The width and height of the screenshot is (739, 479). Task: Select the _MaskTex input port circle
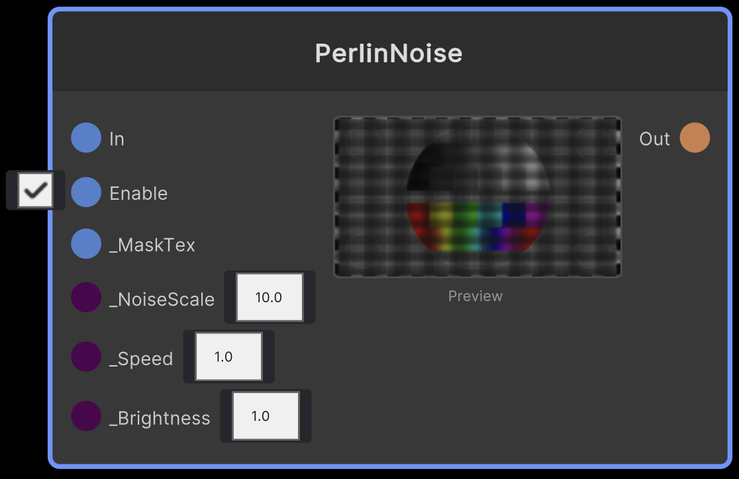coord(86,244)
